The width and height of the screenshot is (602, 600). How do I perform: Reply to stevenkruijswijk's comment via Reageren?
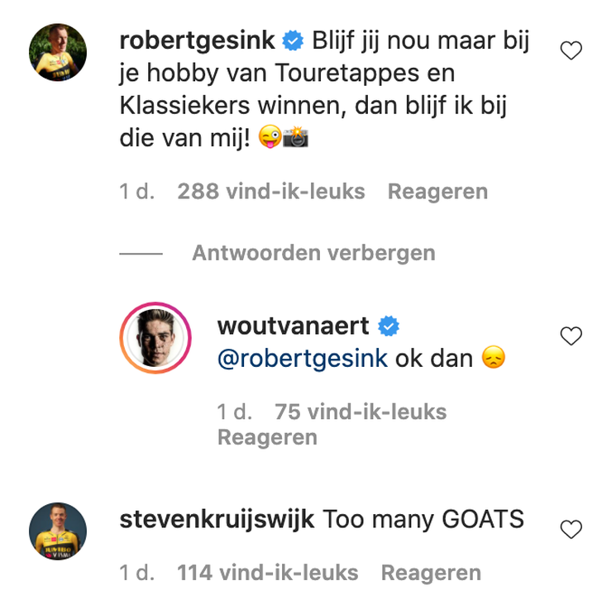tap(431, 574)
